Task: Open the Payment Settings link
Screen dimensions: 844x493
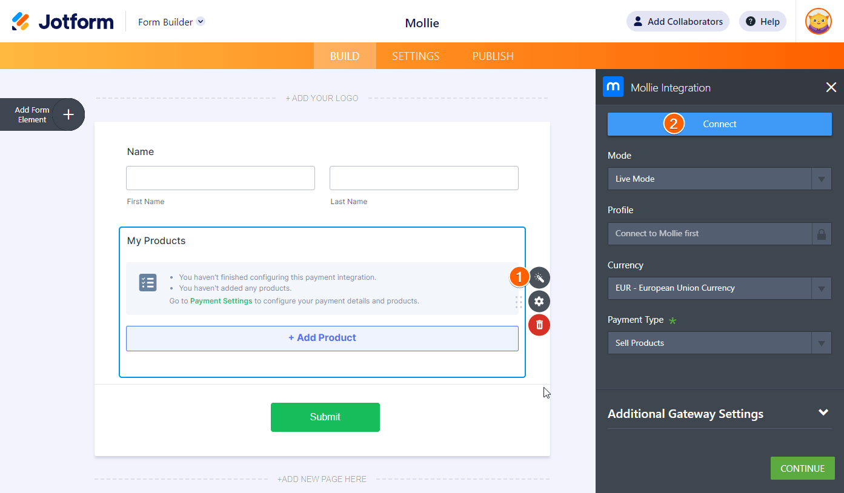Action: click(x=221, y=300)
